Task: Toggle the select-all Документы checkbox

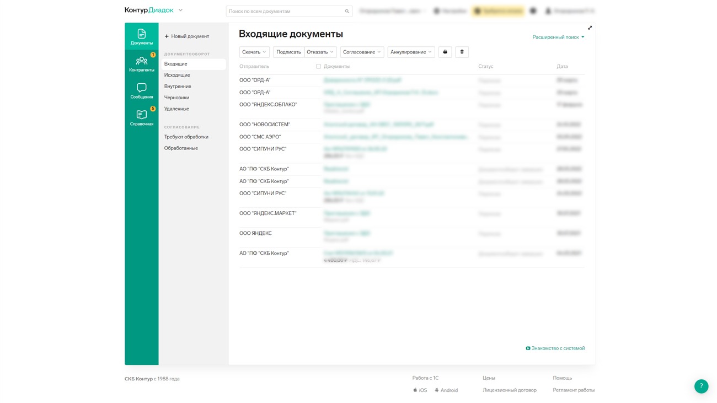Action: (x=318, y=66)
